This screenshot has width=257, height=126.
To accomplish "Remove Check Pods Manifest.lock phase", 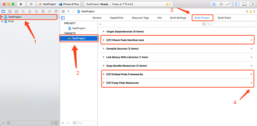I will pyautogui.click(x=252, y=40).
